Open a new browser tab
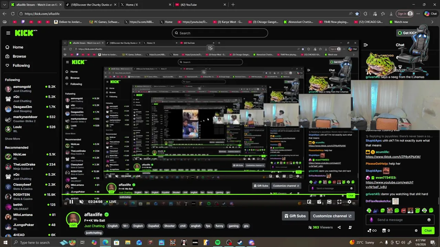440x247 pixels. (x=233, y=5)
